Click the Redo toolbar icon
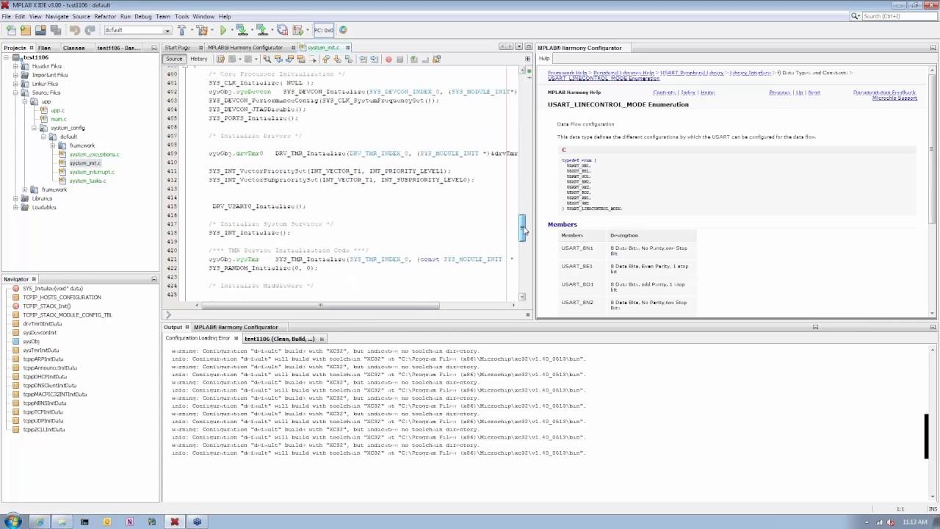The height and width of the screenshot is (529, 940). pos(90,30)
